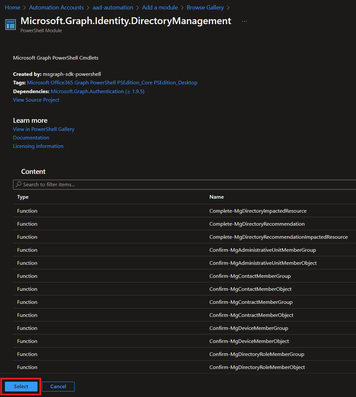Screen dimensions: 356x397
Task: Select Complete-MgDirectoryRecommendationImpactedResource row
Action: pyautogui.click(x=184, y=237)
